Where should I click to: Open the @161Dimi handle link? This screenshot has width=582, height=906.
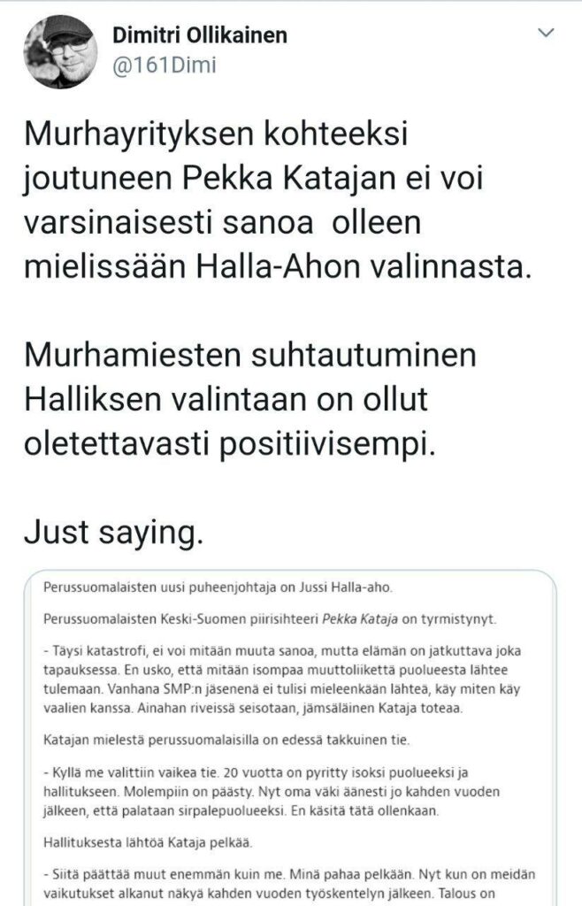(x=165, y=65)
